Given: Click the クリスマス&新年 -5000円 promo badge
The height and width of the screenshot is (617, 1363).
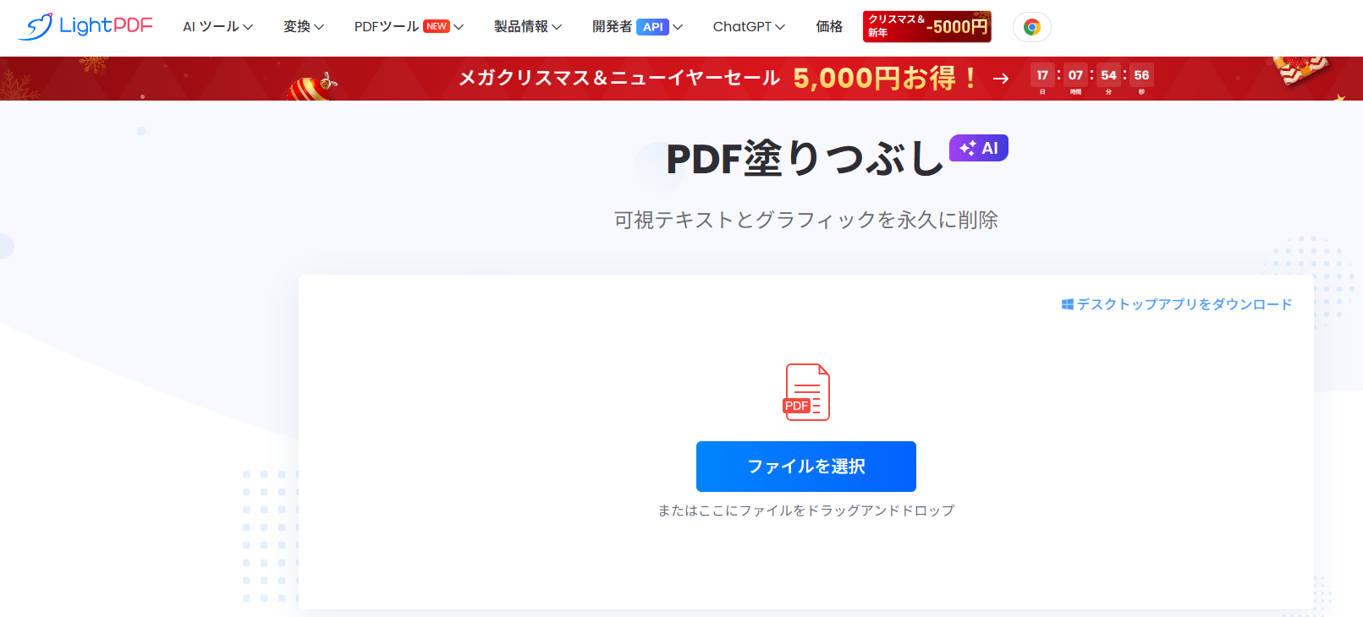Looking at the screenshot, I should click(927, 26).
